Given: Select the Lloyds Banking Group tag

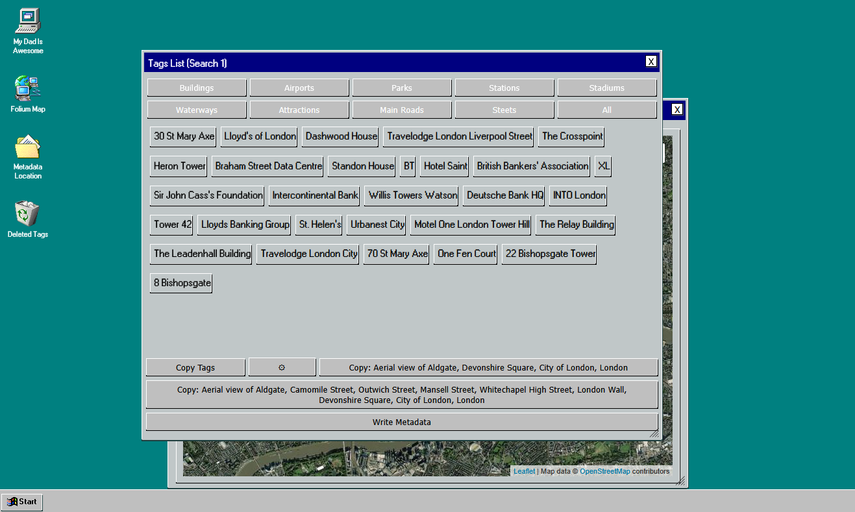Looking at the screenshot, I should click(245, 225).
